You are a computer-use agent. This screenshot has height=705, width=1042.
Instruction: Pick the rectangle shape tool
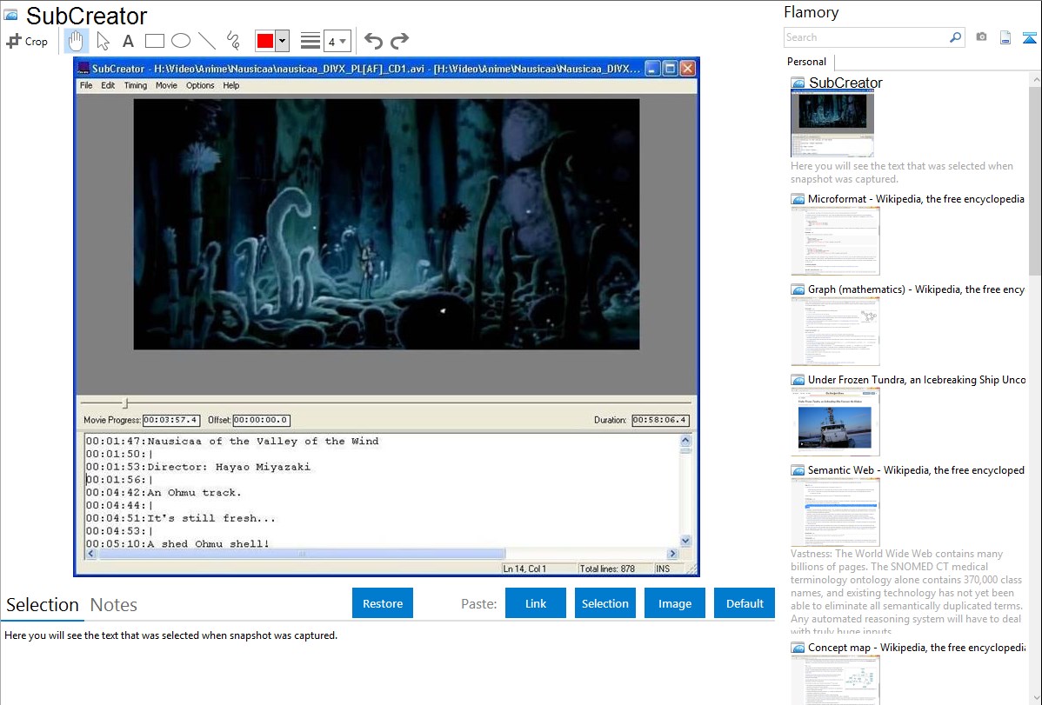[x=154, y=41]
